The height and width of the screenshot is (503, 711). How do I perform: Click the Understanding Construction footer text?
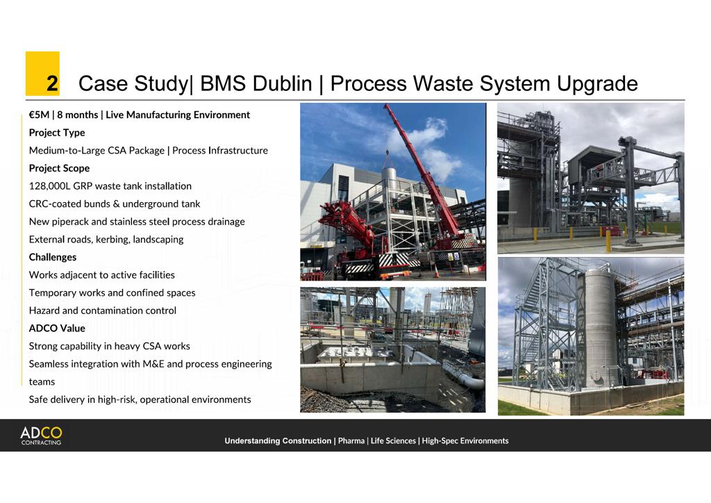point(366,440)
